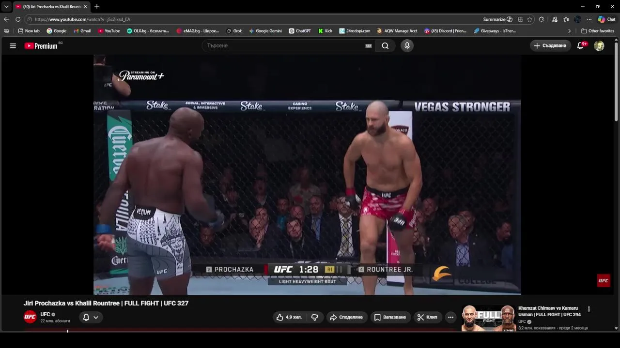The image size is (620, 348).
Task: Open Giveaways bookmark
Action: pyautogui.click(x=495, y=31)
